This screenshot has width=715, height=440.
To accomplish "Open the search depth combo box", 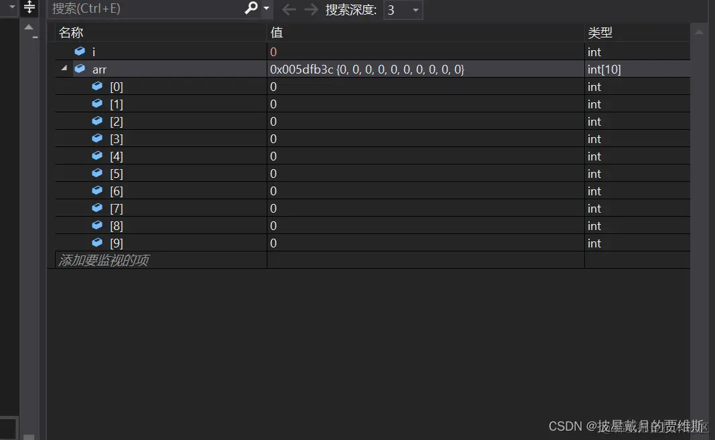I will click(403, 10).
